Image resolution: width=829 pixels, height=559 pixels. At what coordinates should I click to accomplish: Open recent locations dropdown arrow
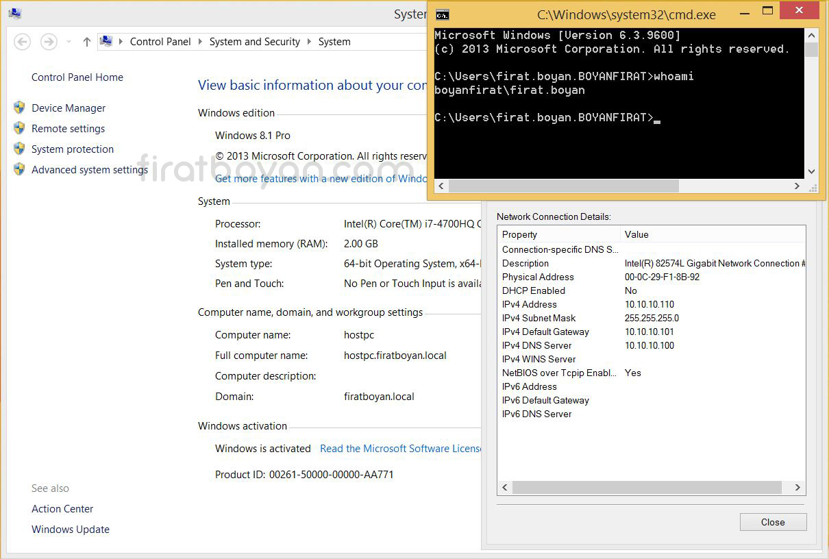click(x=69, y=42)
